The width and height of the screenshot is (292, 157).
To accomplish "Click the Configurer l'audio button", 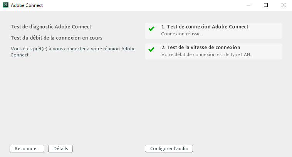I will coord(169,149).
